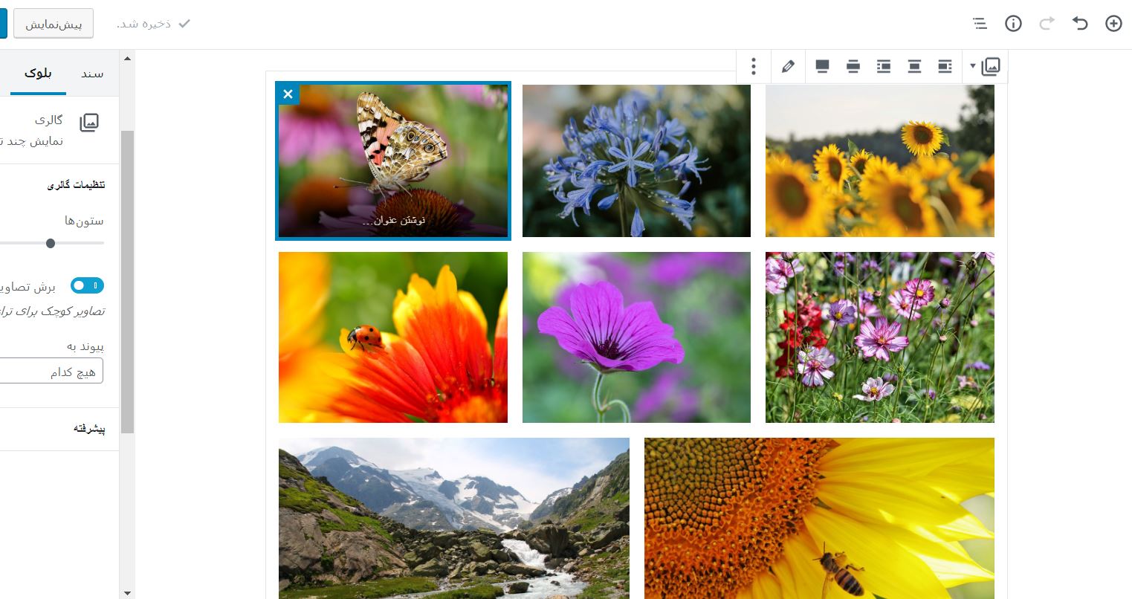The height and width of the screenshot is (599, 1132).
Task: Set gallery to full width
Action: click(823, 67)
